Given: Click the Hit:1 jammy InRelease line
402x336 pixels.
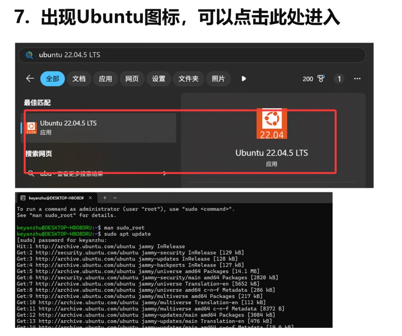Looking at the screenshot, I should point(101,247).
